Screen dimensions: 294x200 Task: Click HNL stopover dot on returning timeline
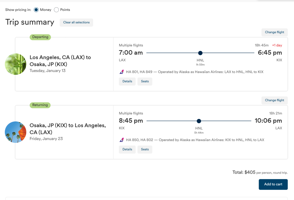[199, 121]
